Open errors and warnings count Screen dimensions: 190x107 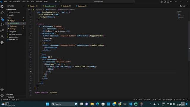click(x=15, y=100)
